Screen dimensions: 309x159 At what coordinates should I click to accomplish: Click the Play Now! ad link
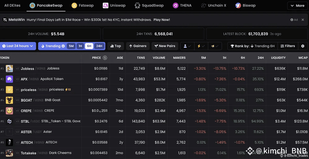pos(162,20)
